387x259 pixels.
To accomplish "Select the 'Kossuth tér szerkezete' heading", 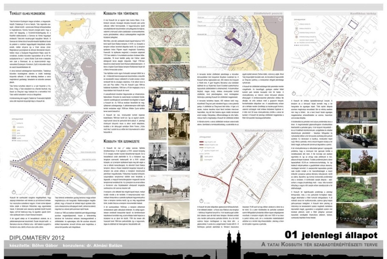I will pyautogui.click(x=121, y=141).
